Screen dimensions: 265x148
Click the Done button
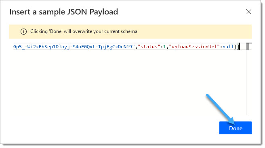coord(235,128)
